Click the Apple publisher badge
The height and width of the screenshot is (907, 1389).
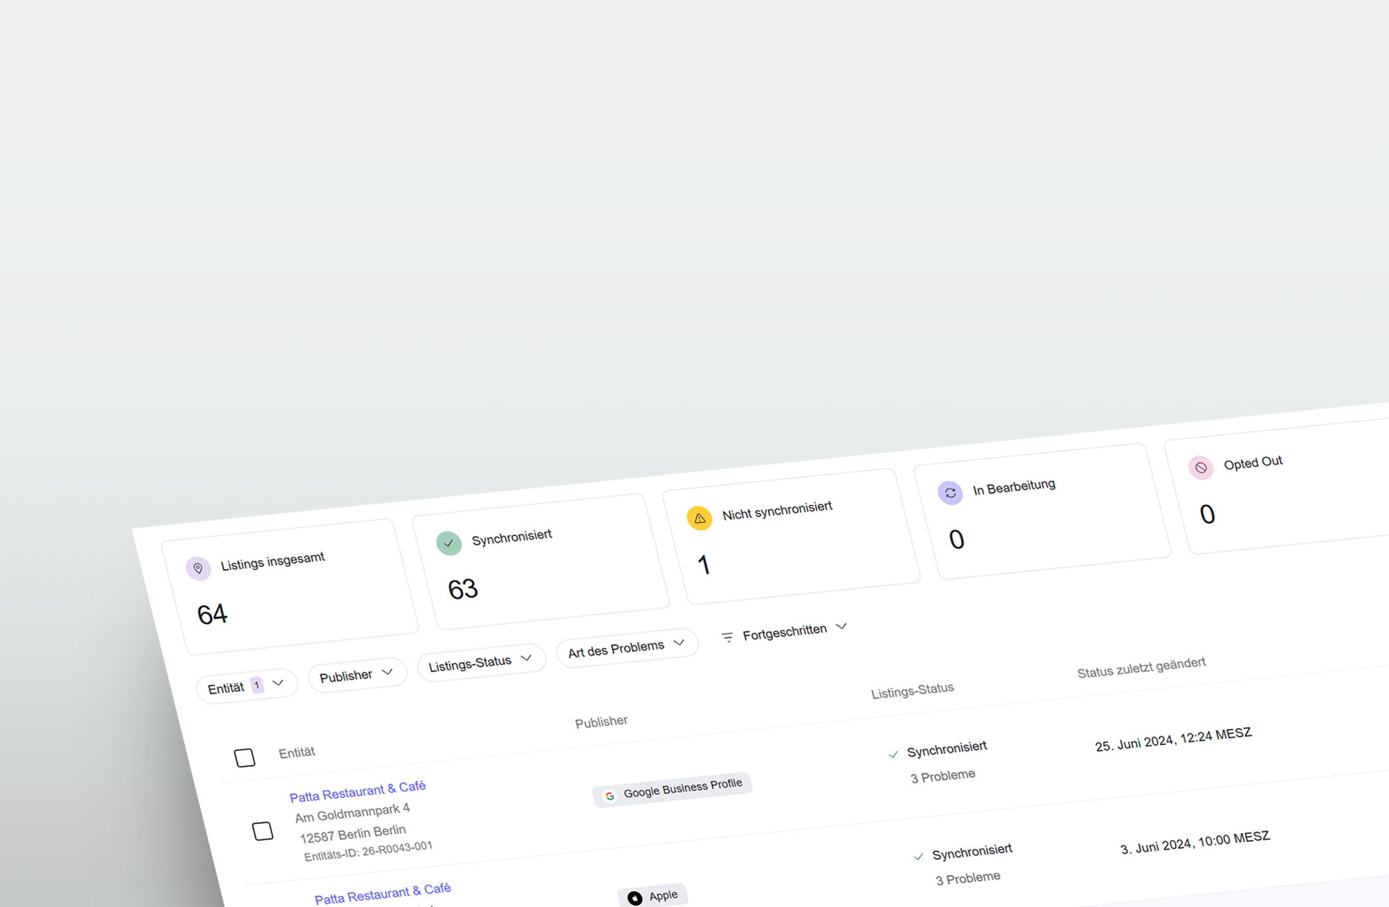(x=653, y=896)
